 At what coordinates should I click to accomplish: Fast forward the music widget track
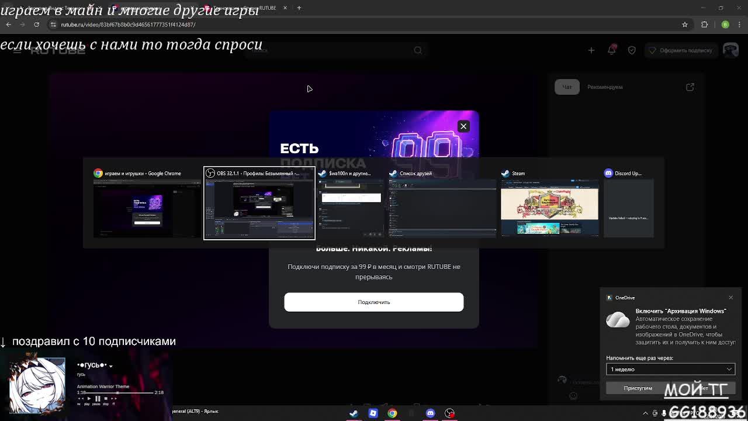[113, 399]
